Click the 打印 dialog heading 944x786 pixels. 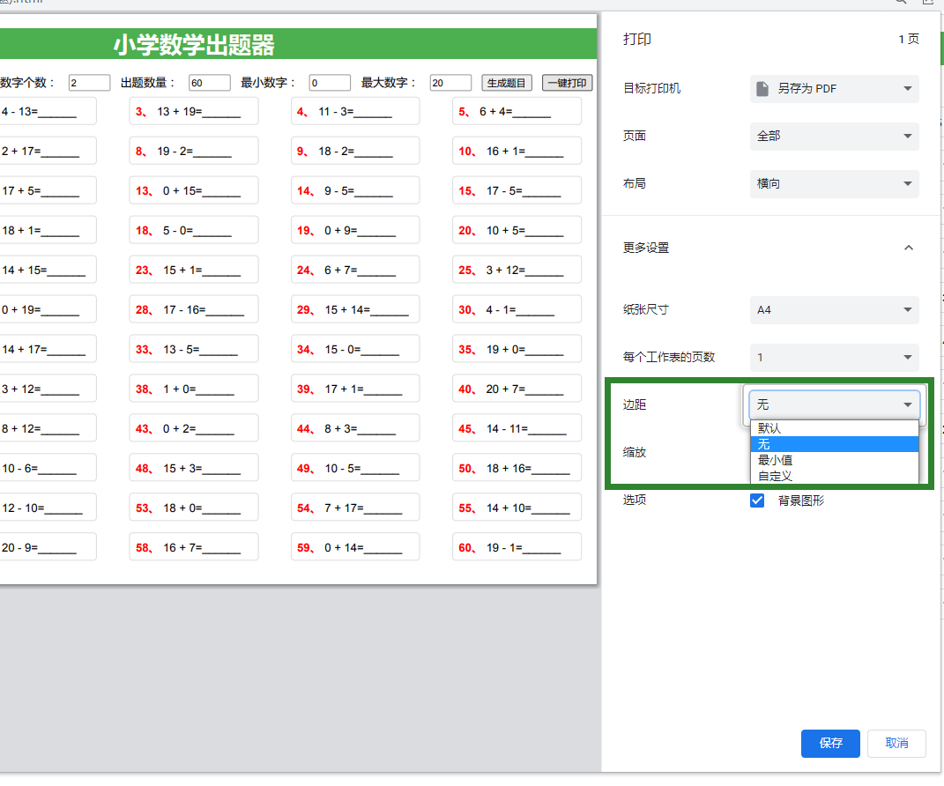pyautogui.click(x=637, y=39)
